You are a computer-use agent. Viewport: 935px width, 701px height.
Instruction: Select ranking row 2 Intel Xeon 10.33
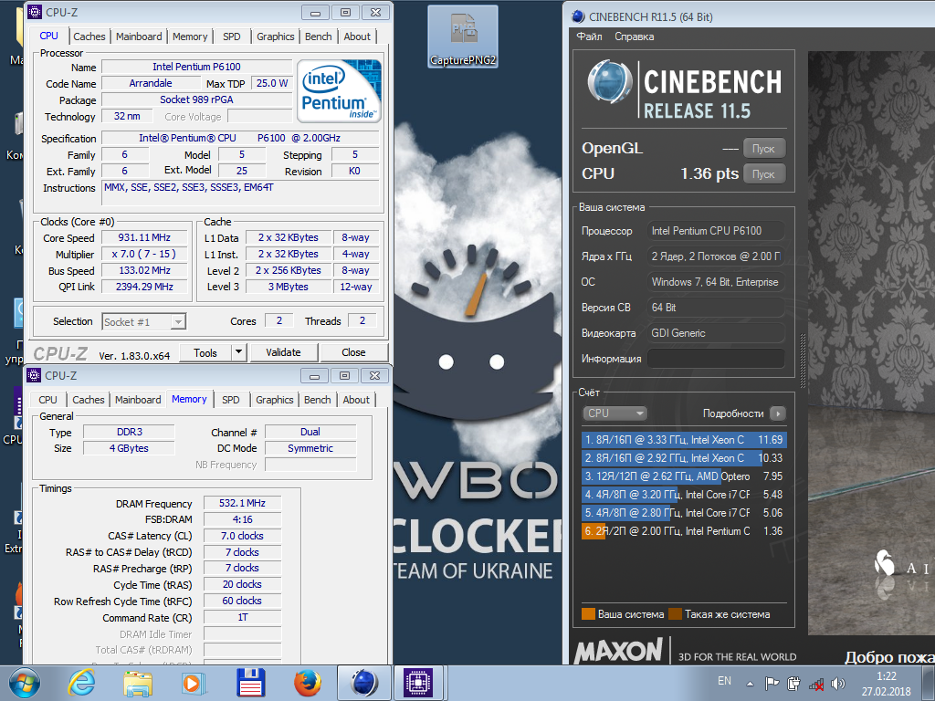(x=684, y=458)
